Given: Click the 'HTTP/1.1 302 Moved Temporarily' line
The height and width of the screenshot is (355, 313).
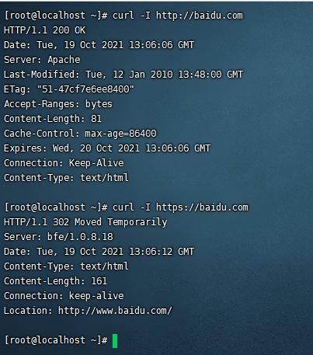Looking at the screenshot, I should pos(85,222).
